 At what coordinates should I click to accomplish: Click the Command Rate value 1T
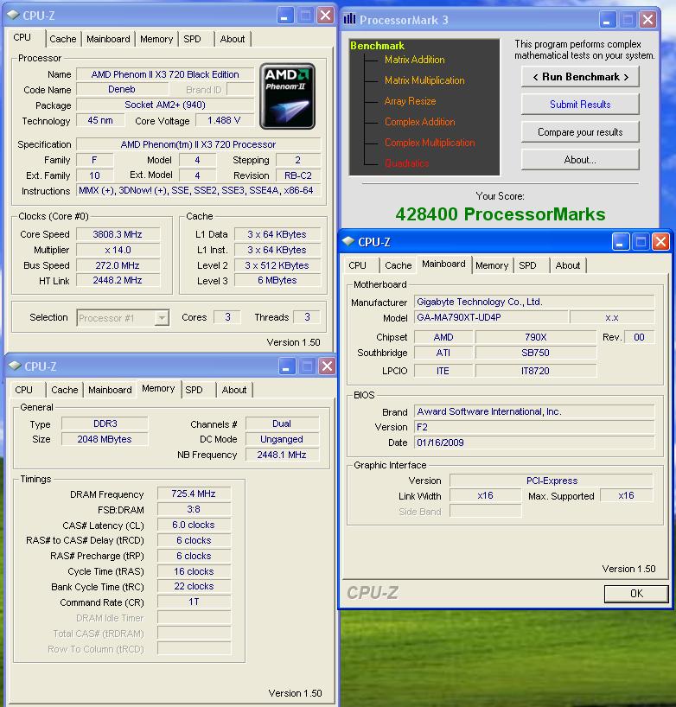194,602
